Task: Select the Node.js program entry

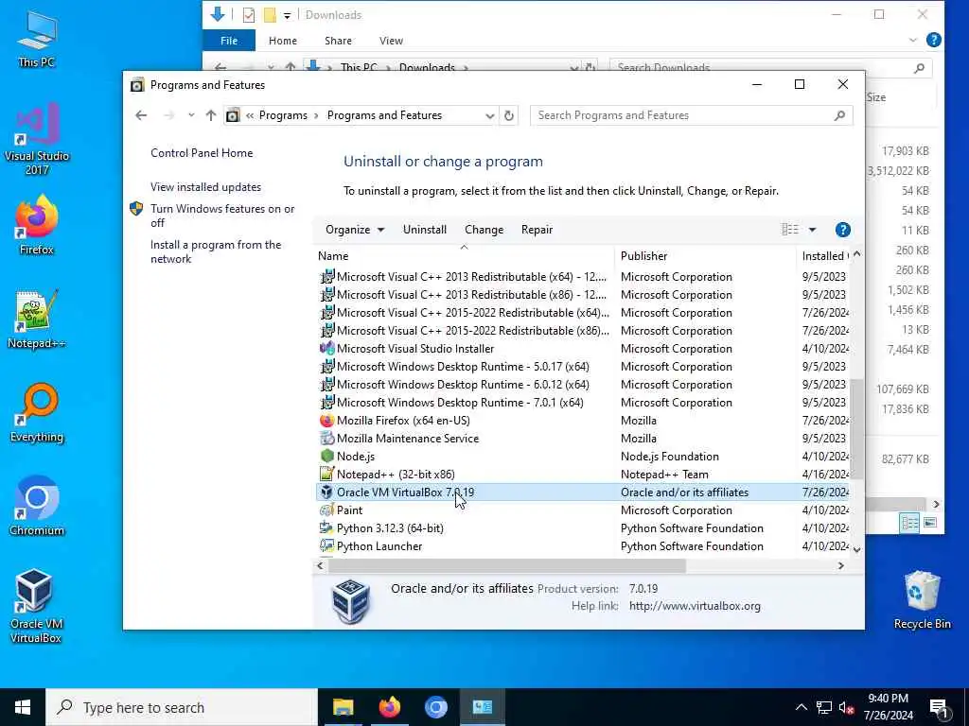Action: [583, 457]
